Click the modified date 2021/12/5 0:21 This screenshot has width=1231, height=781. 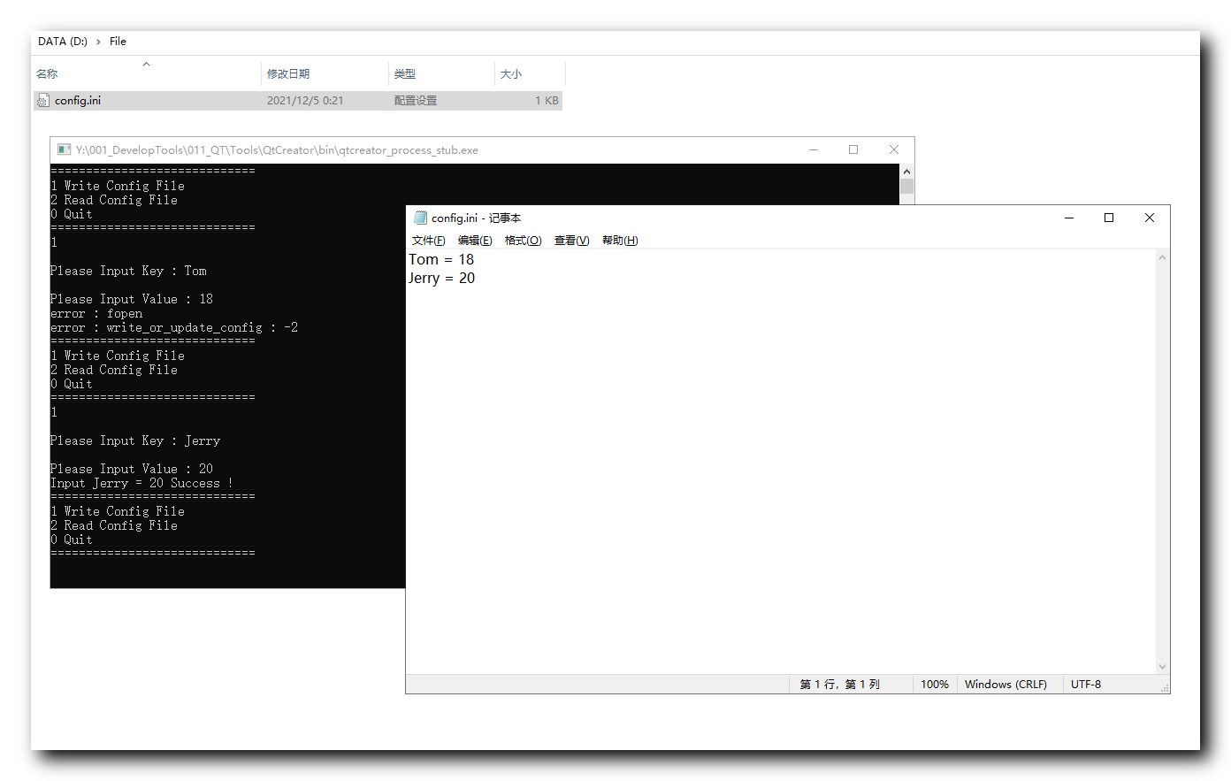pyautogui.click(x=305, y=101)
